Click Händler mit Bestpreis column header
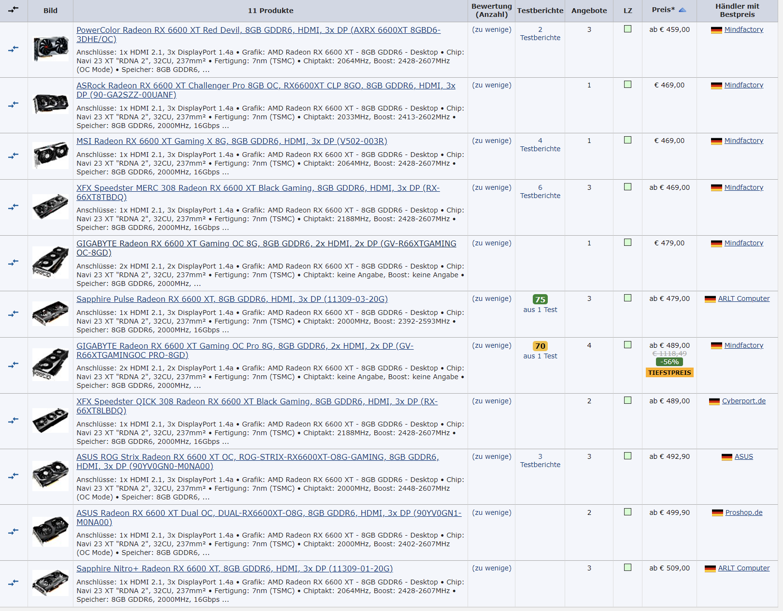 pyautogui.click(x=737, y=10)
